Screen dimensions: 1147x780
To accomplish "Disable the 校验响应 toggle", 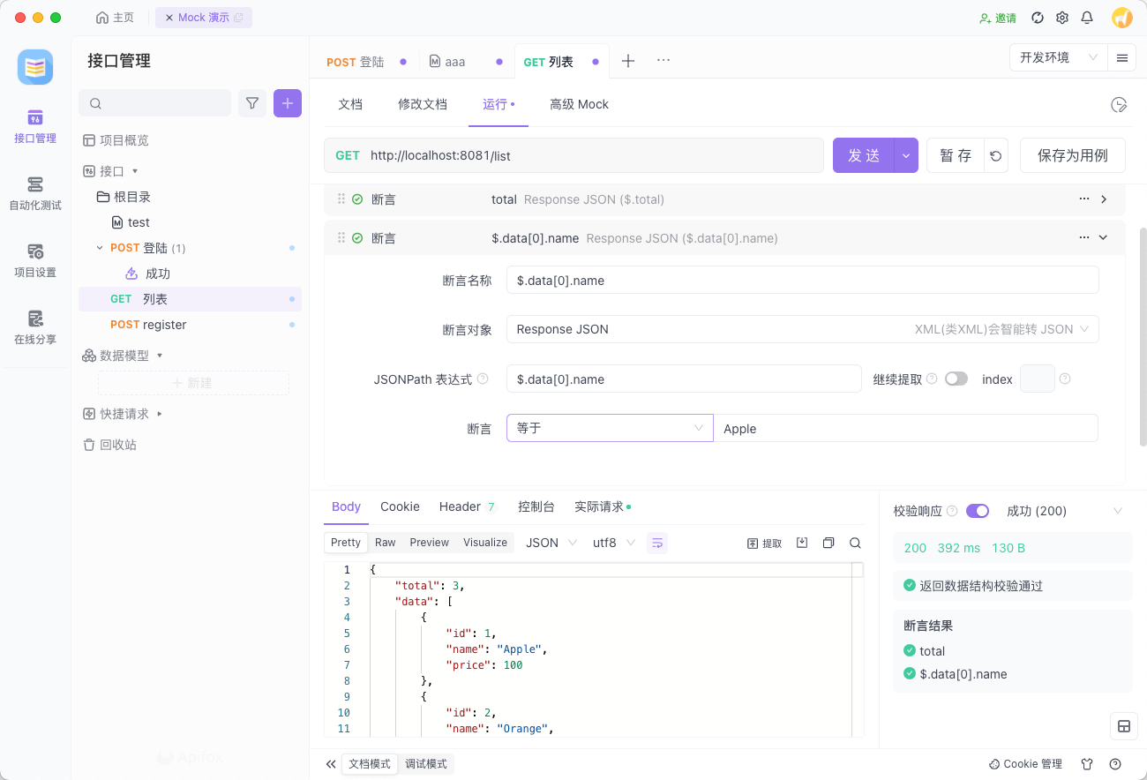I will pos(978,510).
